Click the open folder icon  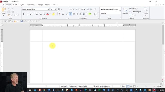[x=15, y=21]
